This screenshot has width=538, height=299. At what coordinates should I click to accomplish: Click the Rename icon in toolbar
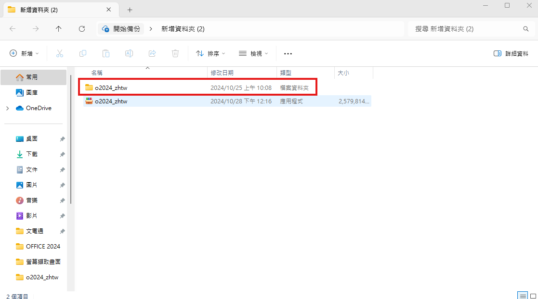tap(129, 53)
